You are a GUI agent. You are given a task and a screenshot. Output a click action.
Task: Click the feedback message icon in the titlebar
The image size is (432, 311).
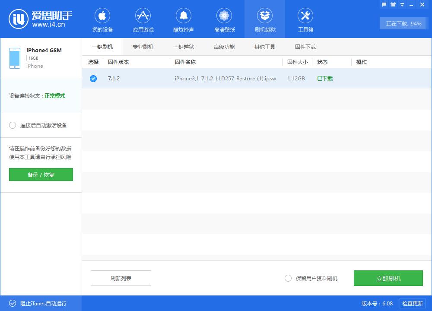[384, 4]
